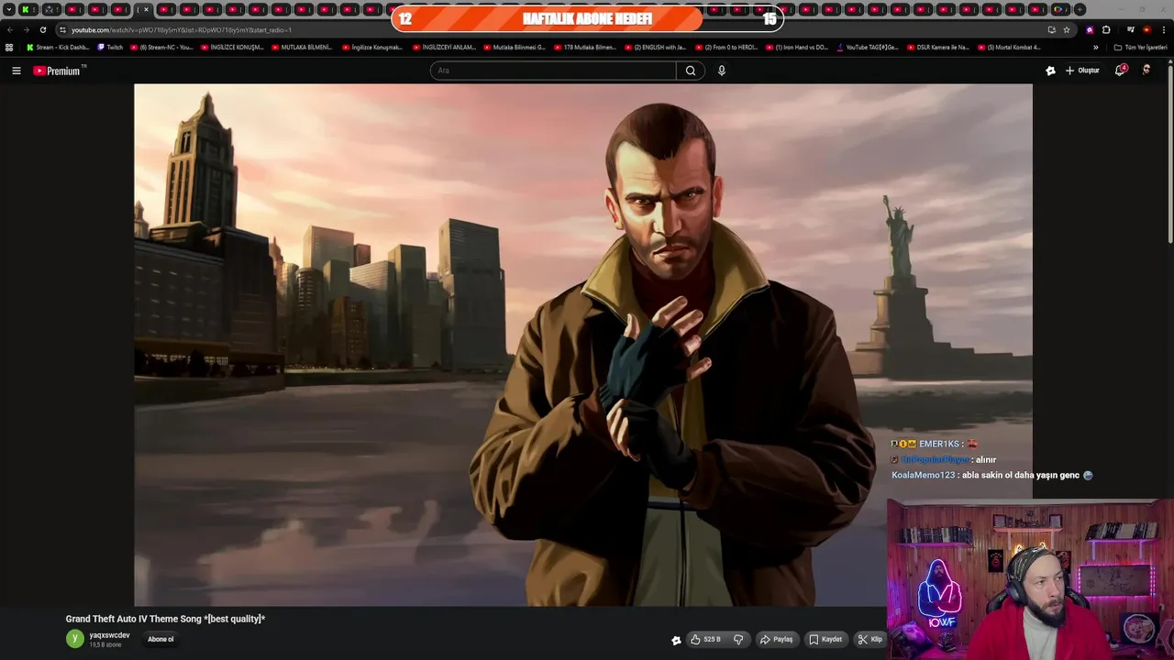This screenshot has width=1174, height=660.
Task: Click the 19,5 B abone subscriber count
Action: 105,645
